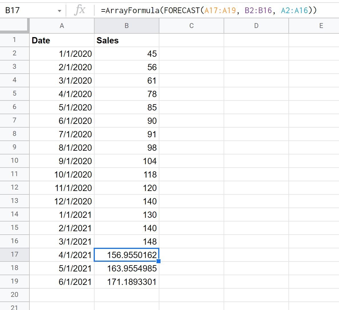Click sales value 148
The height and width of the screenshot is (310, 339).
(127, 241)
